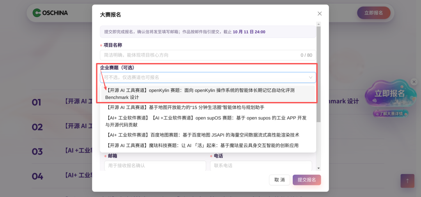The height and width of the screenshot is (197, 421).
Task: Collapse 企业赛题 dropdown via chevron arrow
Action: coord(310,77)
